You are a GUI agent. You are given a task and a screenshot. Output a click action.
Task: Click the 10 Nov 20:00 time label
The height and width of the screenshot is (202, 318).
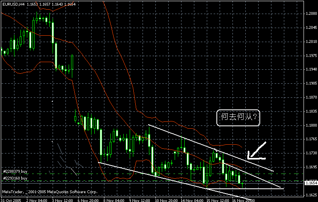166,200
